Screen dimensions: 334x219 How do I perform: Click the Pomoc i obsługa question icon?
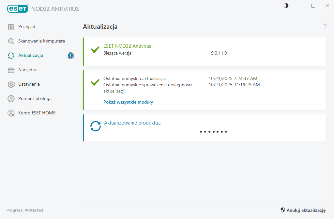tap(11, 99)
